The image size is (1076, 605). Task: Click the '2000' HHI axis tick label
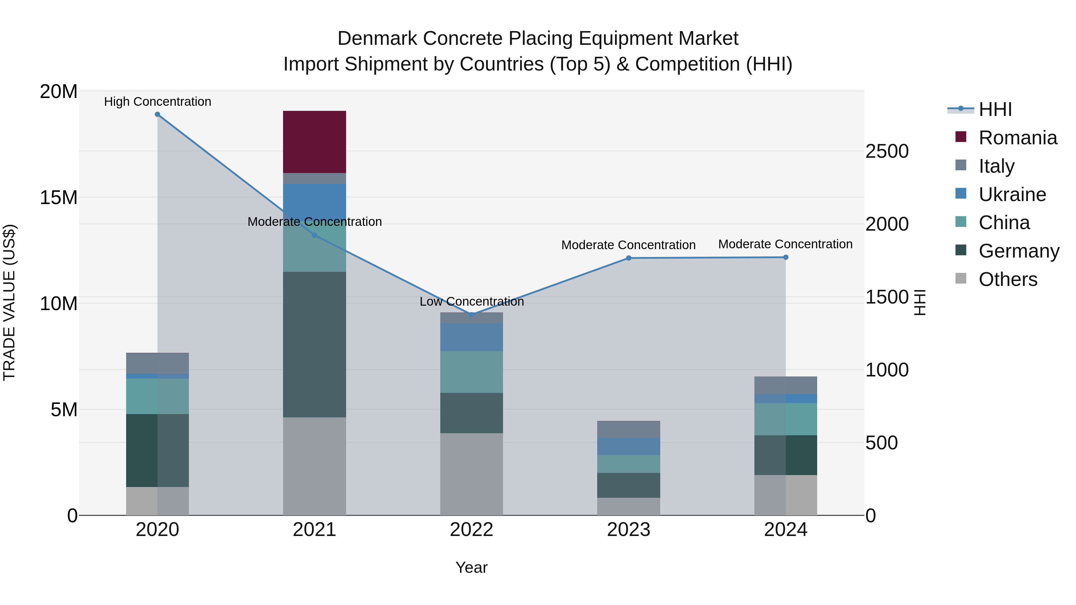tap(887, 224)
